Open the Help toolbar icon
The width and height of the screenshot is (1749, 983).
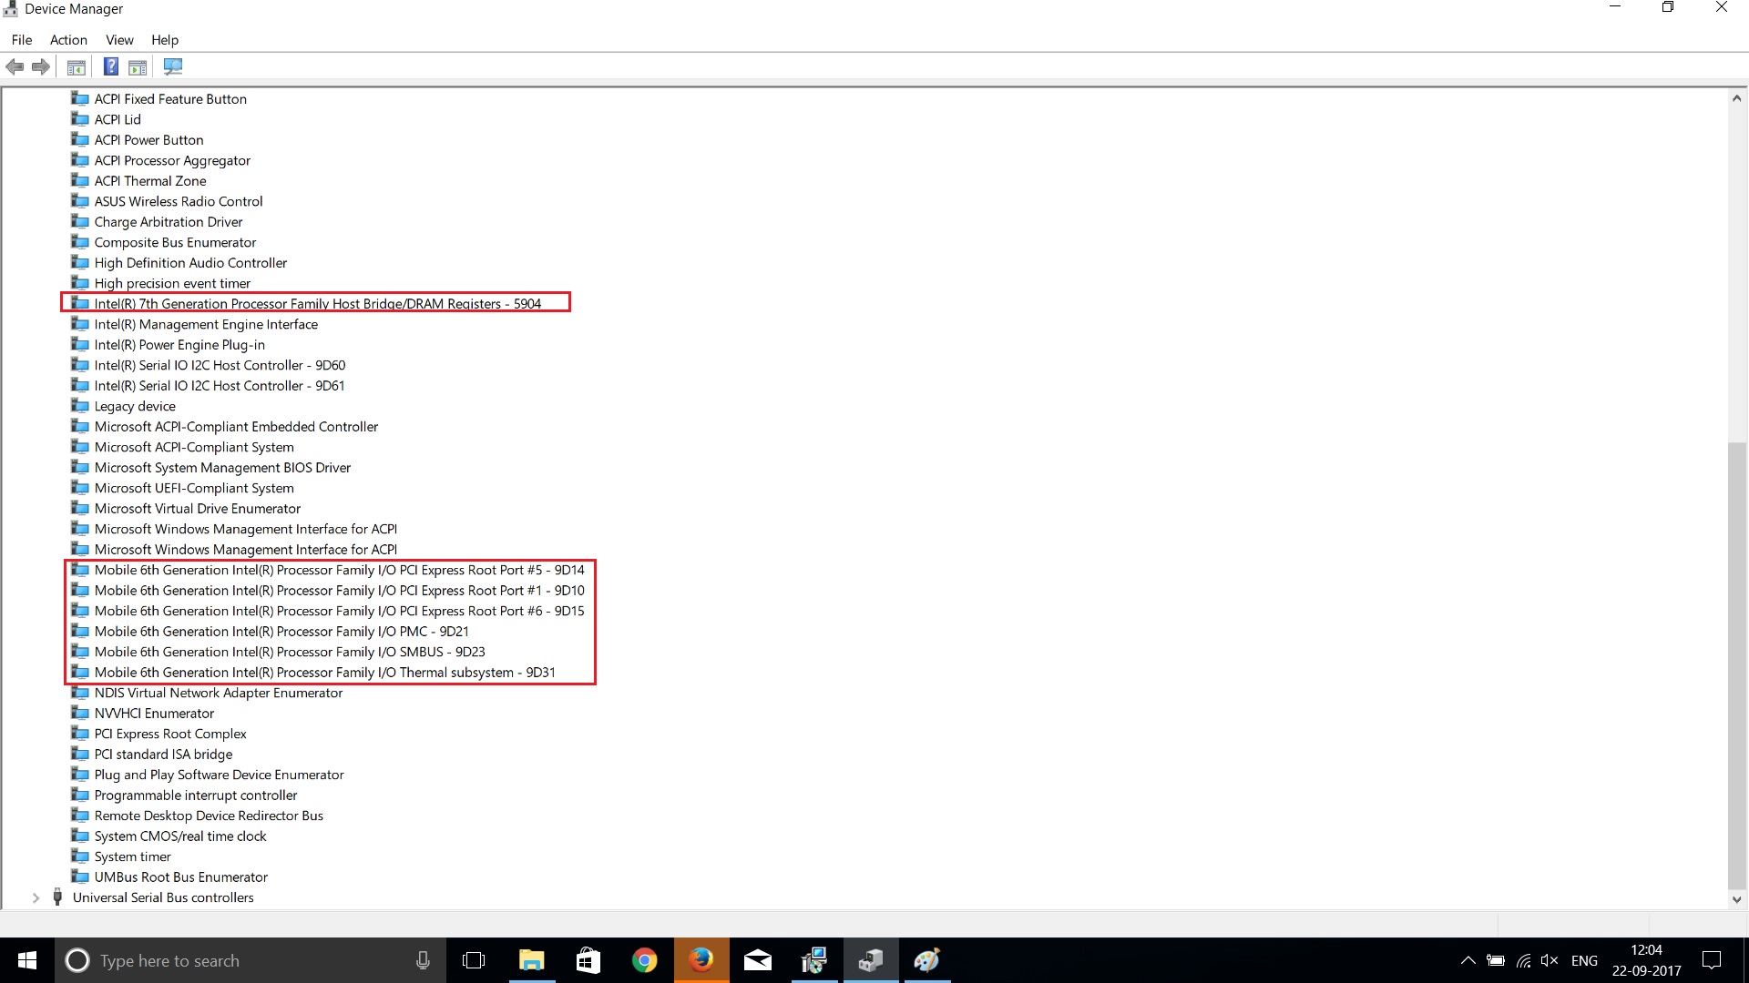(x=111, y=66)
